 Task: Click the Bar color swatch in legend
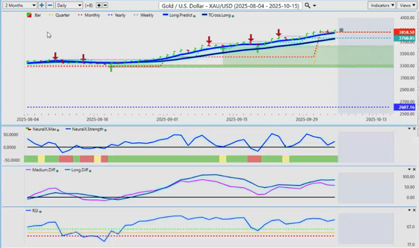pyautogui.click(x=28, y=15)
